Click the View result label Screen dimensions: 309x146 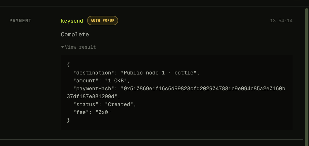pyautogui.click(x=80, y=47)
